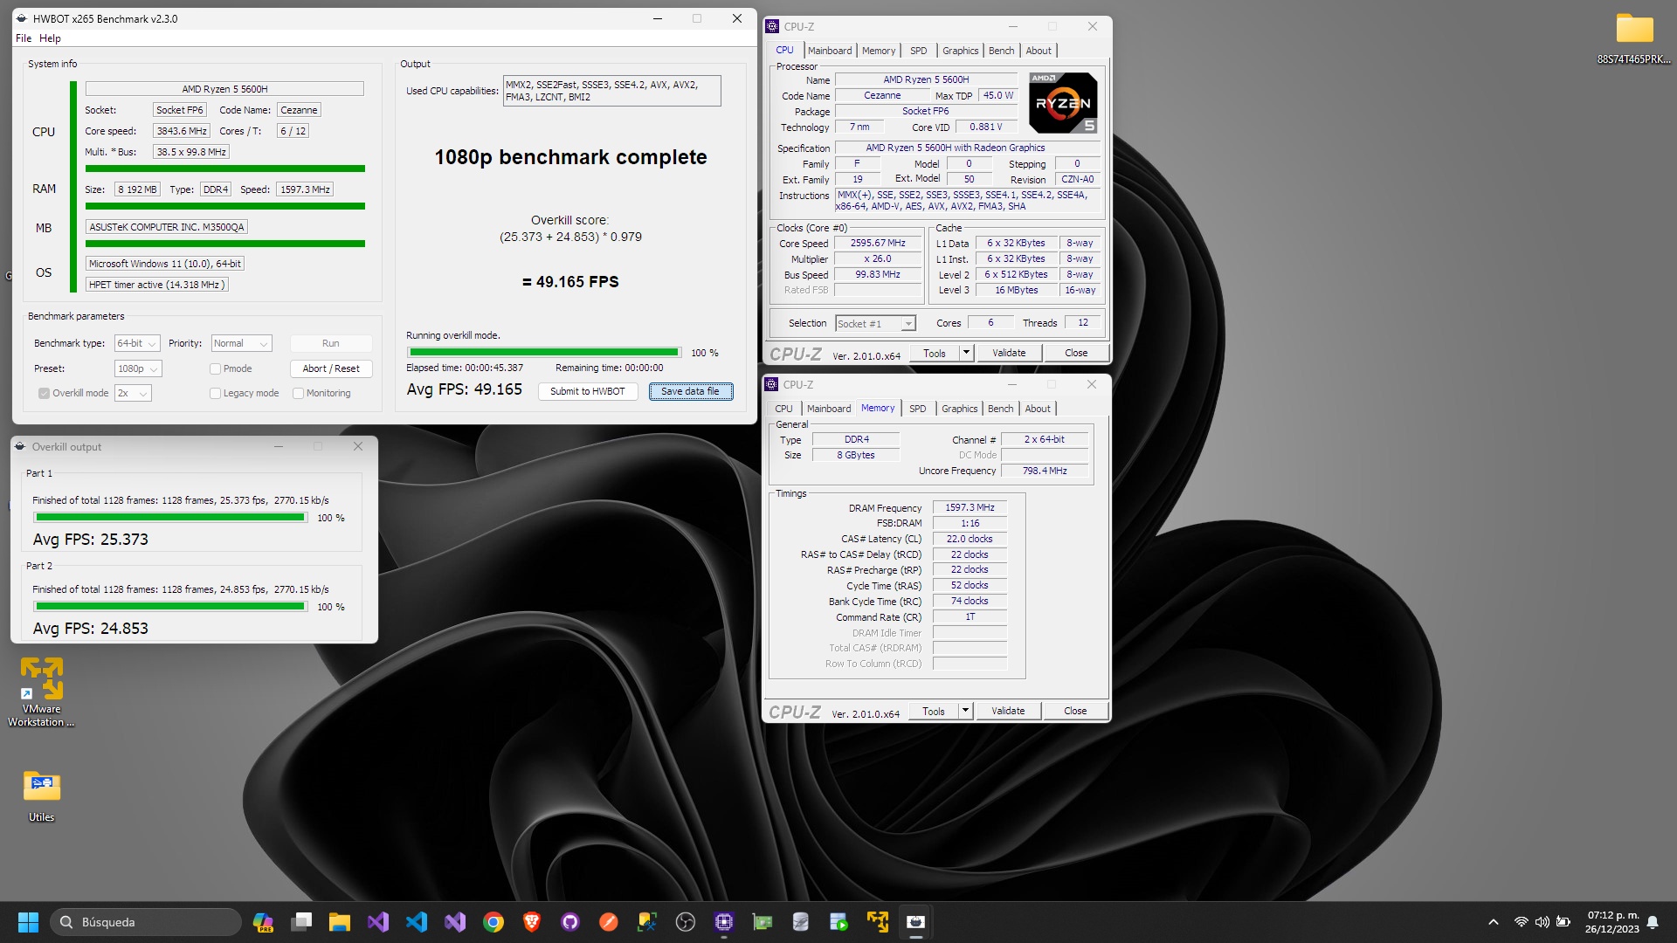Click Save data file button

pyautogui.click(x=690, y=391)
